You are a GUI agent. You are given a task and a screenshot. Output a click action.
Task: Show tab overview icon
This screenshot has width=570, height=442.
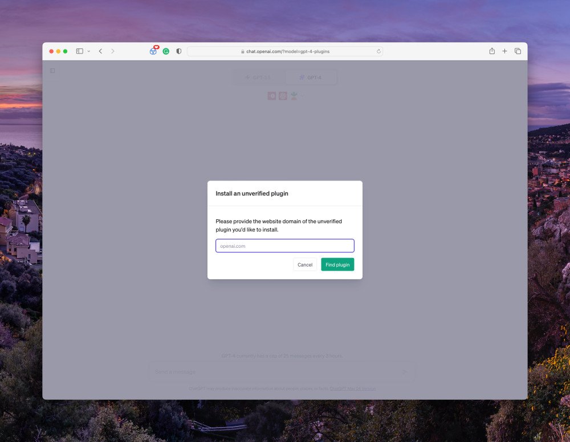tap(518, 51)
